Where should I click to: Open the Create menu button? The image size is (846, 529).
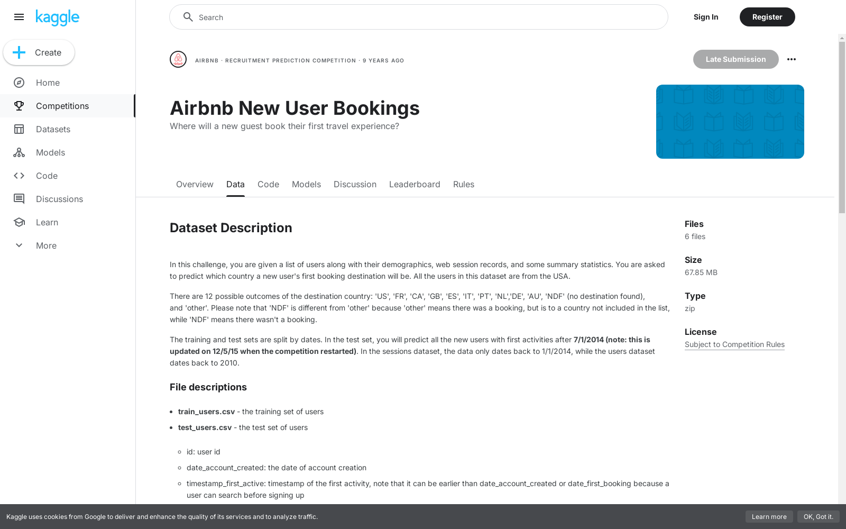[x=39, y=52]
